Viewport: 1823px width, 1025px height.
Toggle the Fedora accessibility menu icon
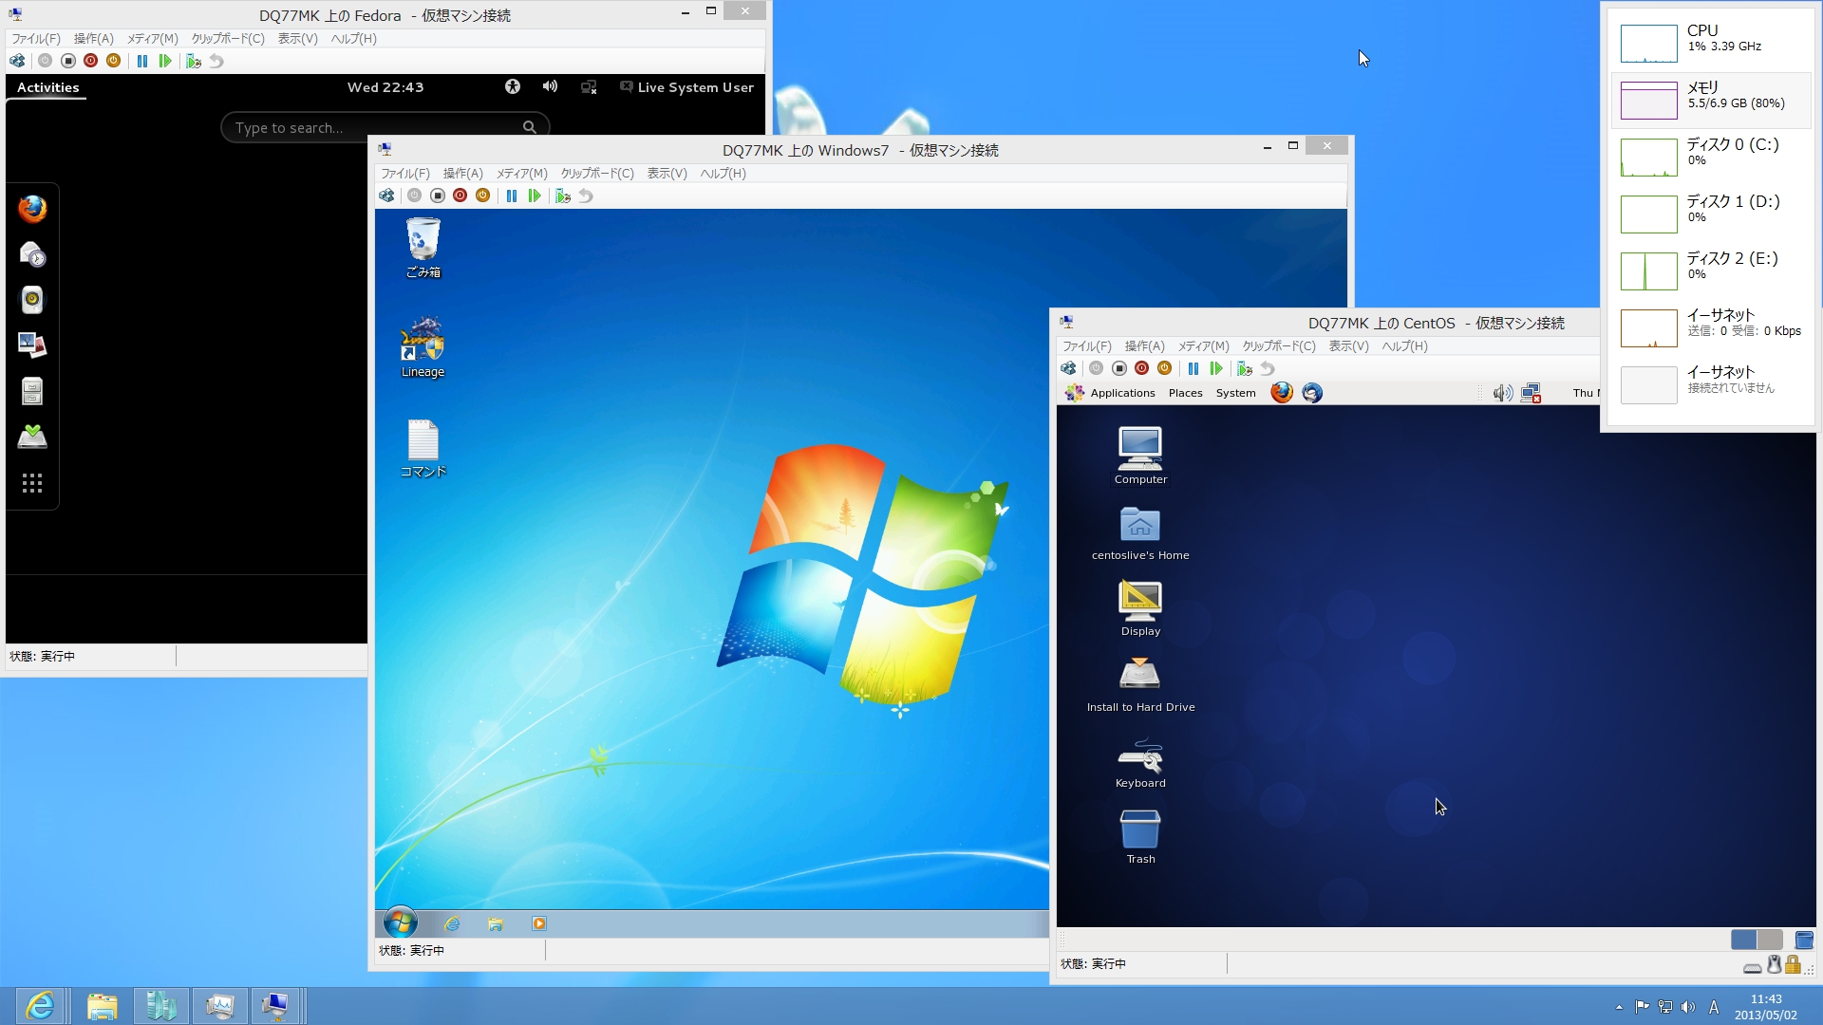[513, 86]
